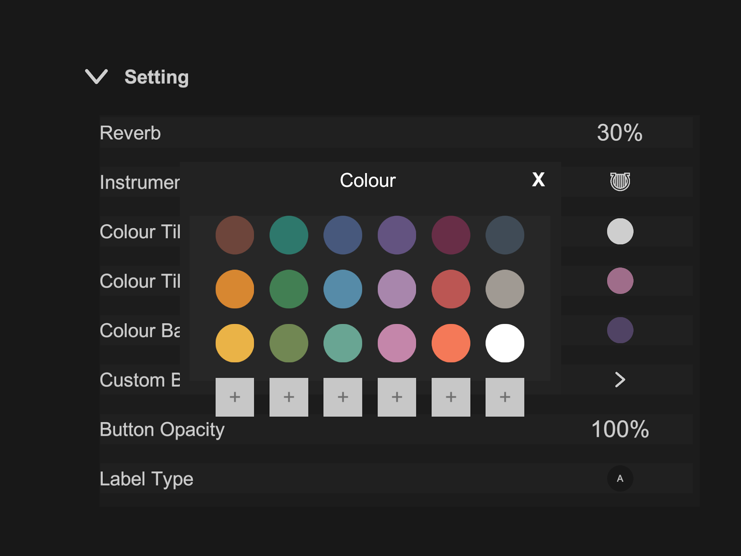Pick the dark teal colour swatch

[x=289, y=235]
